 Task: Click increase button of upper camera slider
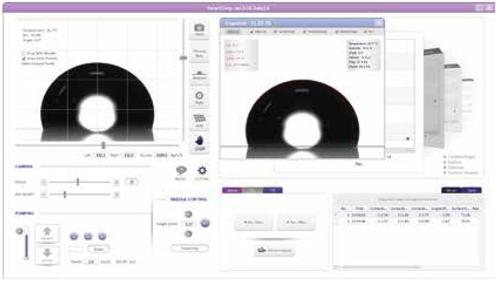(x=116, y=182)
